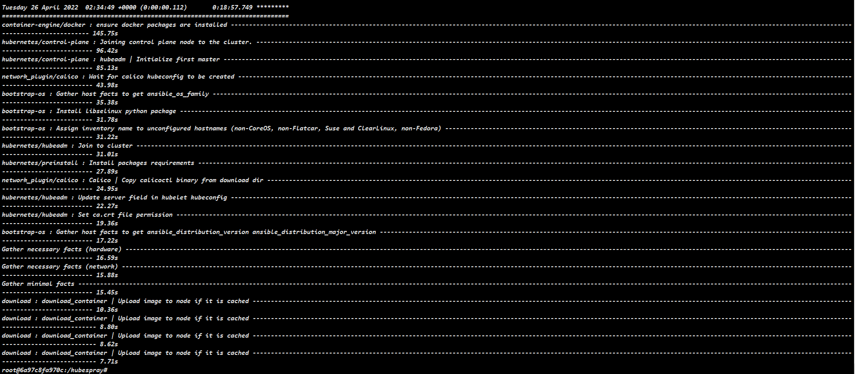The height and width of the screenshot is (374, 855).
Task: Select the "8.62s" duration value
Action: pyautogui.click(x=109, y=344)
